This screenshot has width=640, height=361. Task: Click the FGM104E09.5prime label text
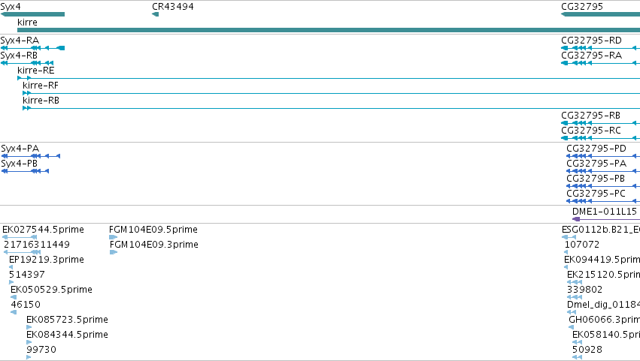pyautogui.click(x=153, y=230)
